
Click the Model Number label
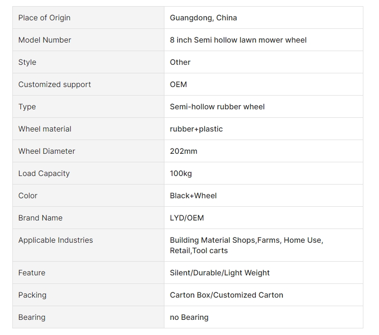point(45,40)
